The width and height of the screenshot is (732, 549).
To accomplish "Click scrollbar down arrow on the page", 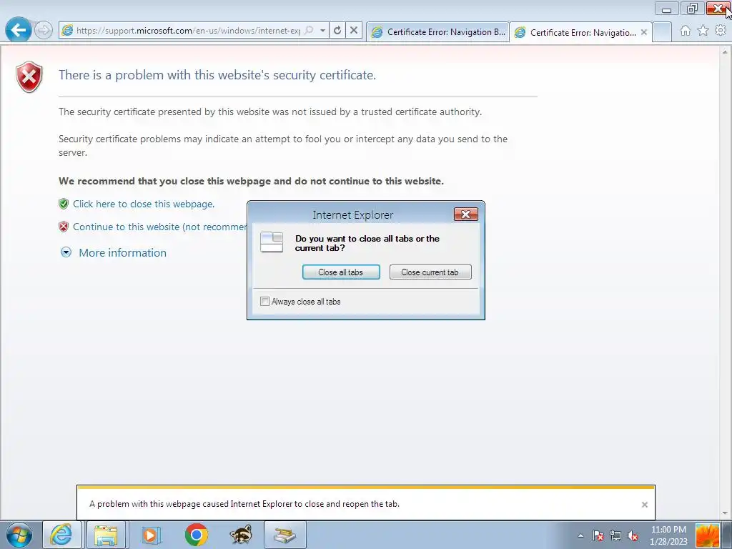I will (x=726, y=513).
